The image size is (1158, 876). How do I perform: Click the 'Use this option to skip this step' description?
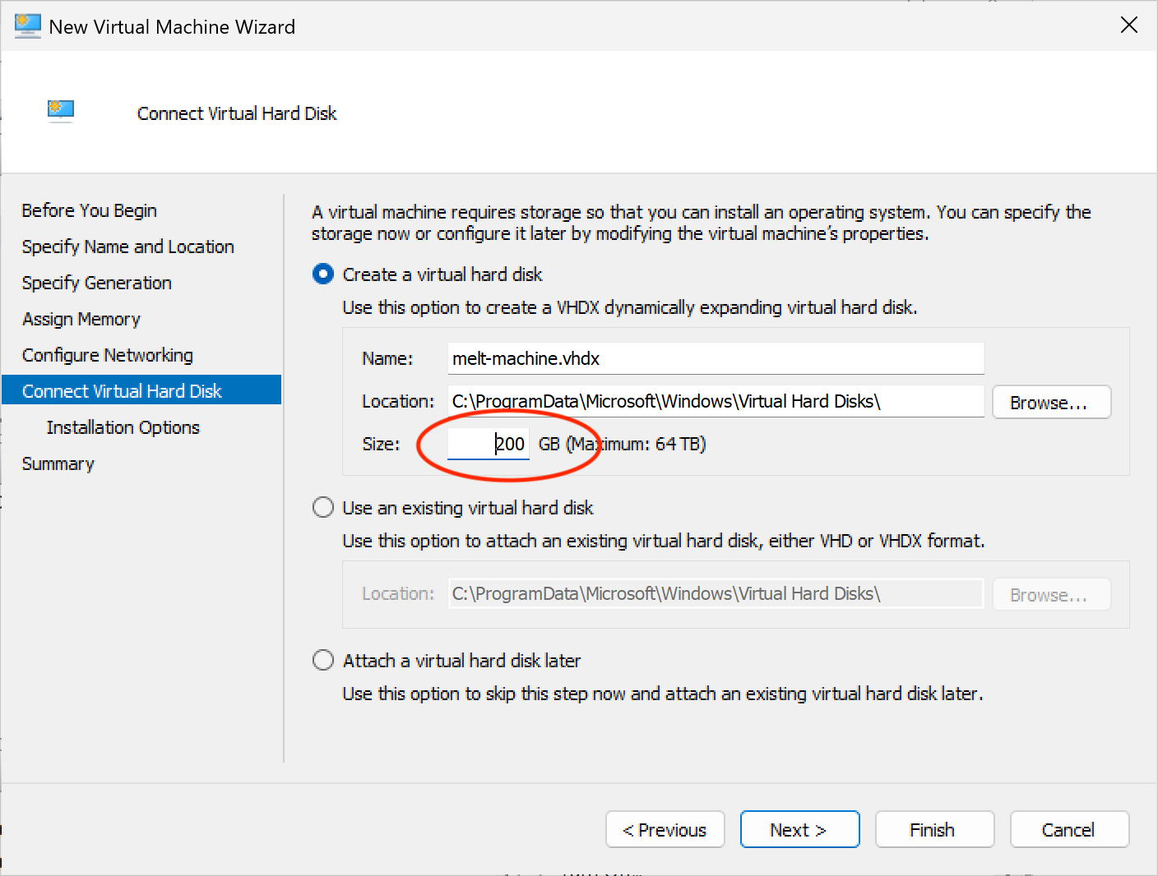tap(663, 694)
